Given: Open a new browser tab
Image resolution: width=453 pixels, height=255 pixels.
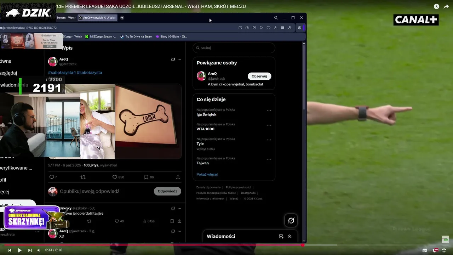Looking at the screenshot, I should tap(122, 18).
